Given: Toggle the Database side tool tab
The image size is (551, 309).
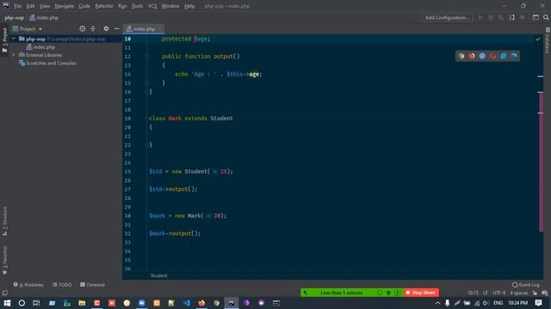Looking at the screenshot, I should click(x=548, y=40).
